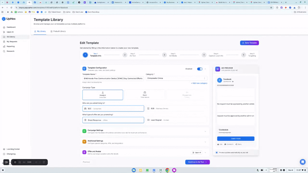
Task: Click Learn more in ad preview
Action: [x=236, y=138]
